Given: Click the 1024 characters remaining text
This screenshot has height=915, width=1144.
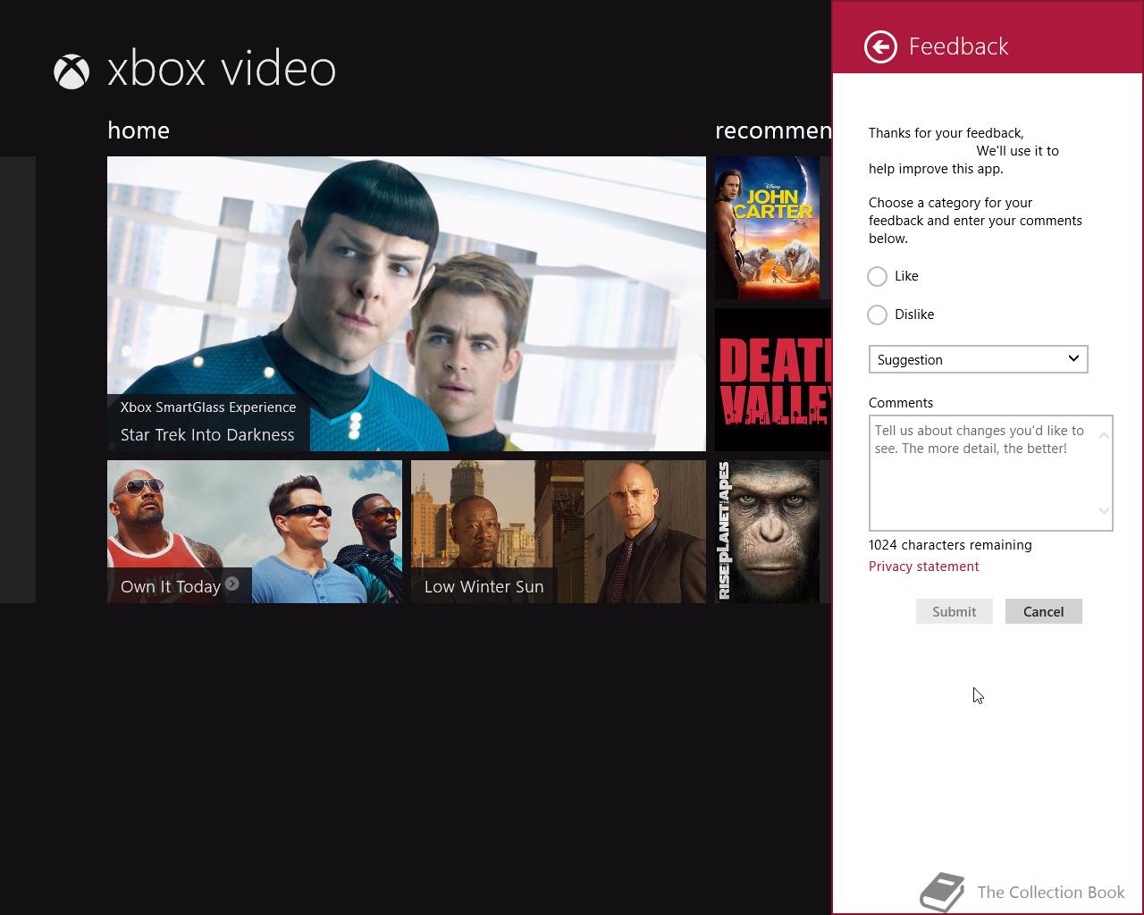Looking at the screenshot, I should coord(950,545).
